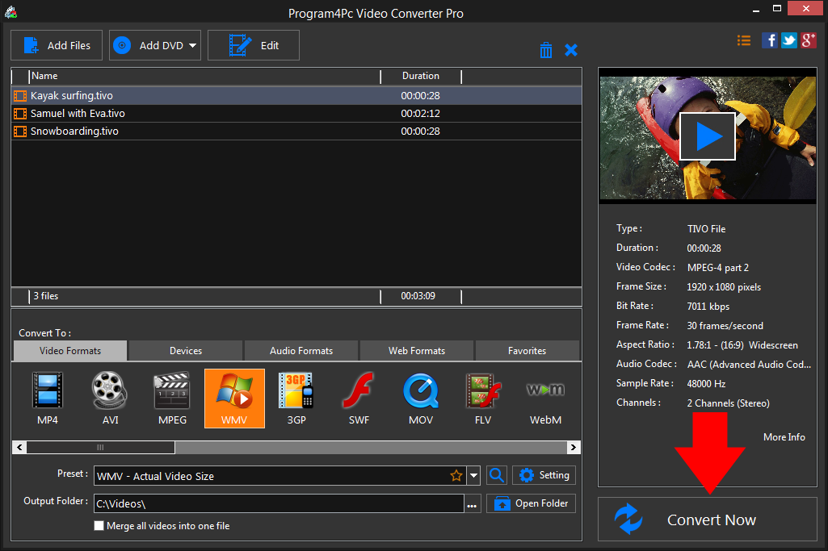Viewport: 828px width, 551px height.
Task: Click the Duration column header
Action: pyautogui.click(x=421, y=76)
